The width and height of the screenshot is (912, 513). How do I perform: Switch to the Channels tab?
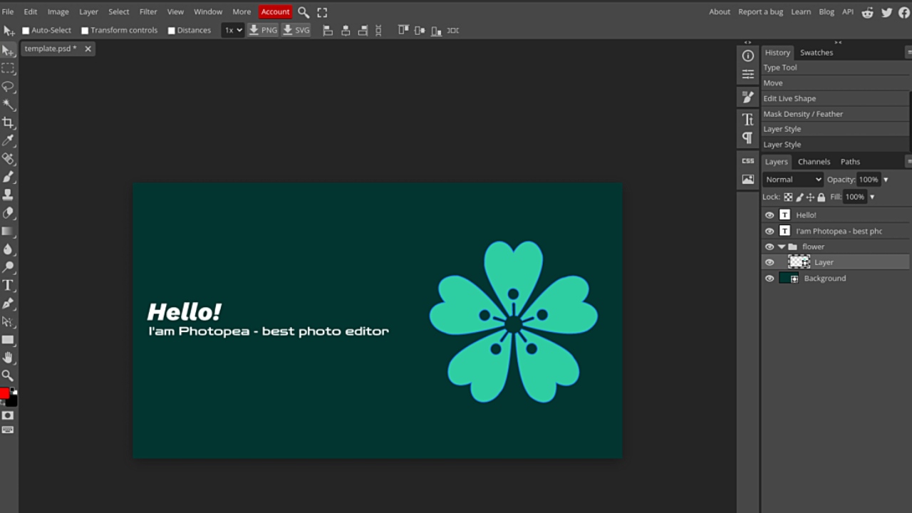[x=814, y=162]
